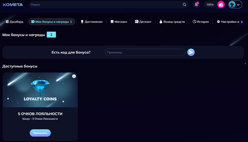248x142 pixels.
Task: Submit promo code with arrow icon
Action: tap(191, 52)
